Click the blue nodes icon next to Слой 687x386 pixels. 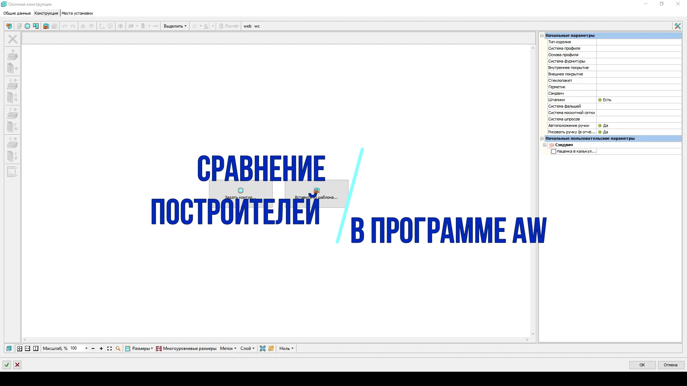263,348
